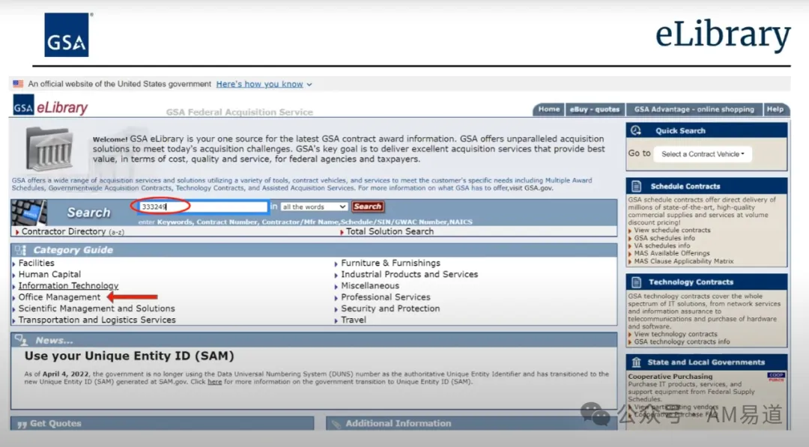Select the Professional Services category

386,297
